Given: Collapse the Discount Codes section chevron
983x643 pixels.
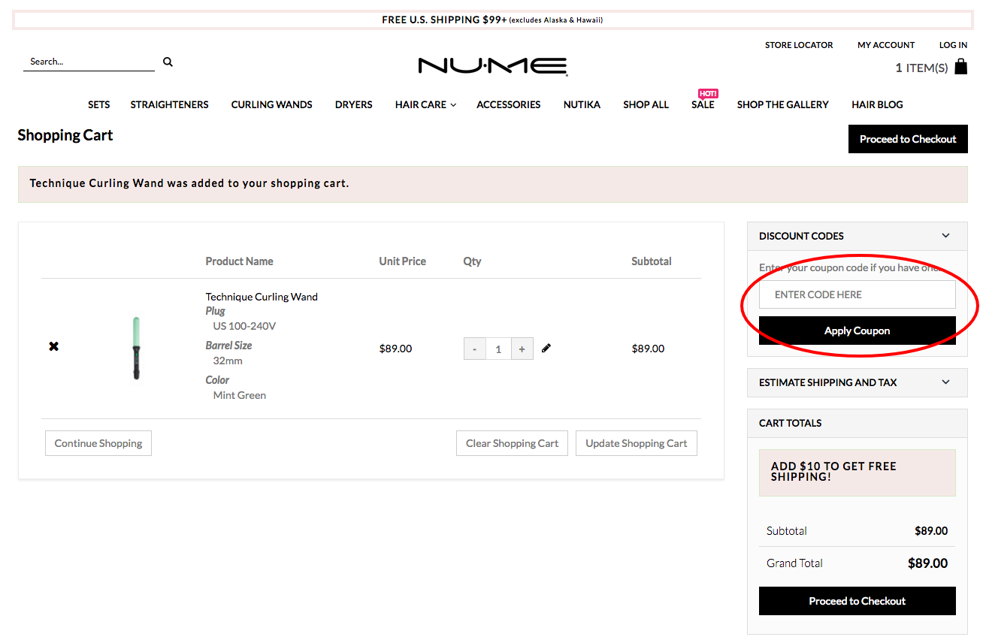Looking at the screenshot, I should (945, 236).
